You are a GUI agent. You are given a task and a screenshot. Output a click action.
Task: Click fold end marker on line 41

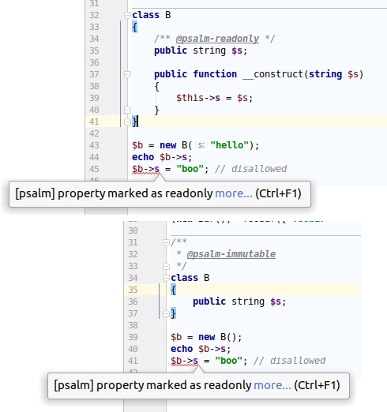(127, 122)
